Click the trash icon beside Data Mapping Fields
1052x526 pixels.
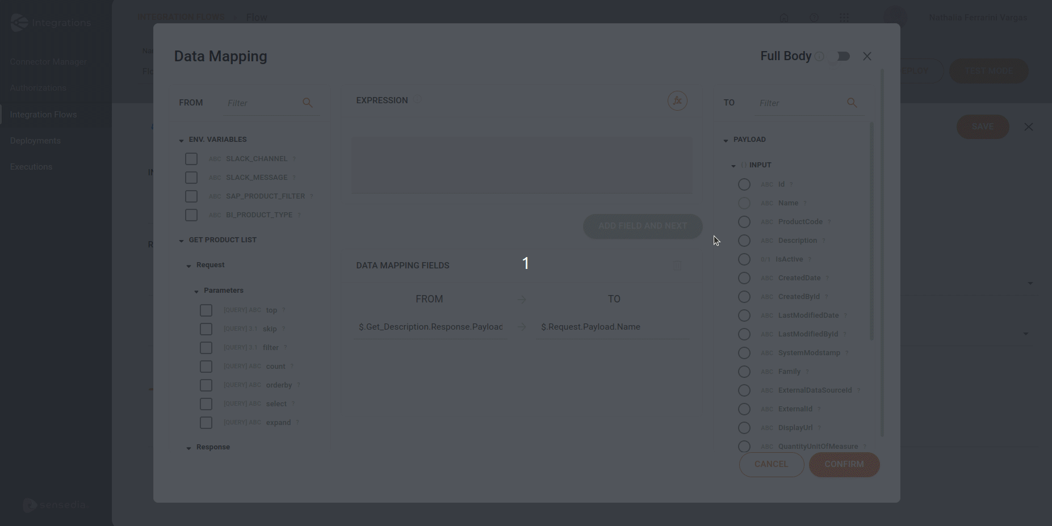[x=677, y=266]
